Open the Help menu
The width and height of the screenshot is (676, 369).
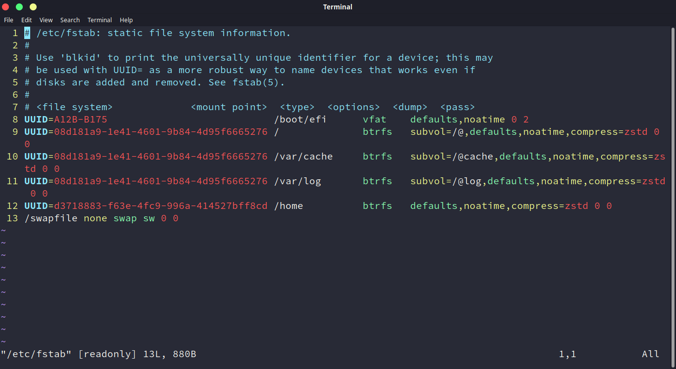tap(126, 20)
